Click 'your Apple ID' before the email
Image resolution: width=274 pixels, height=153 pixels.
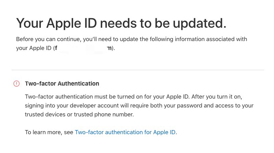(x=34, y=48)
